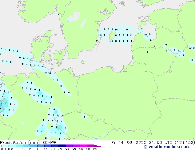Click the legend value label 0.1
Screen dimensions: 195x150
tap(4, 149)
